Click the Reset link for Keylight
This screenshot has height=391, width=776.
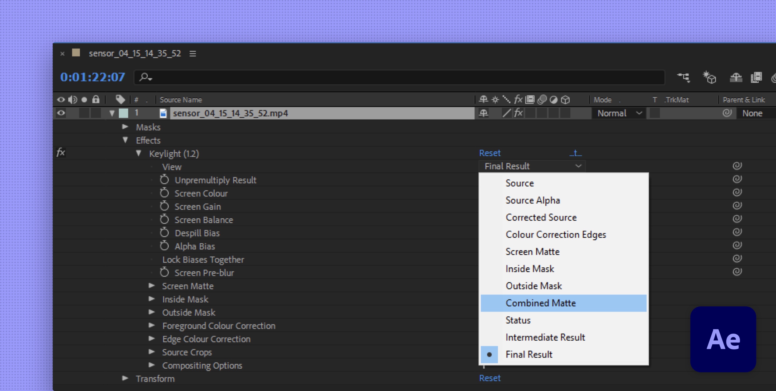click(x=489, y=153)
